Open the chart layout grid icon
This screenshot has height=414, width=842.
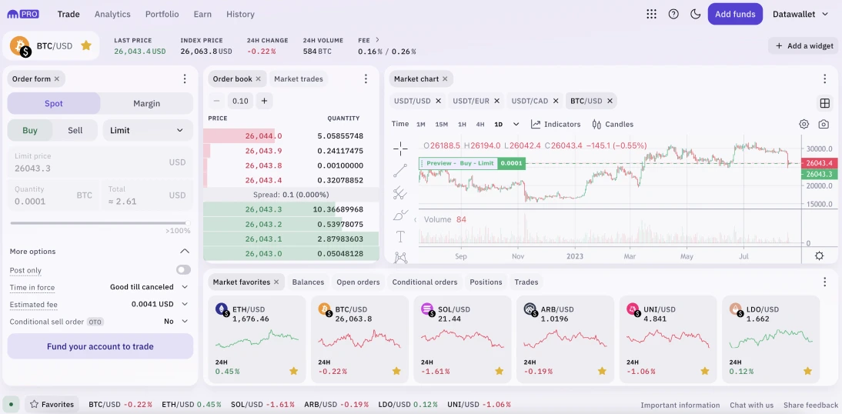824,102
